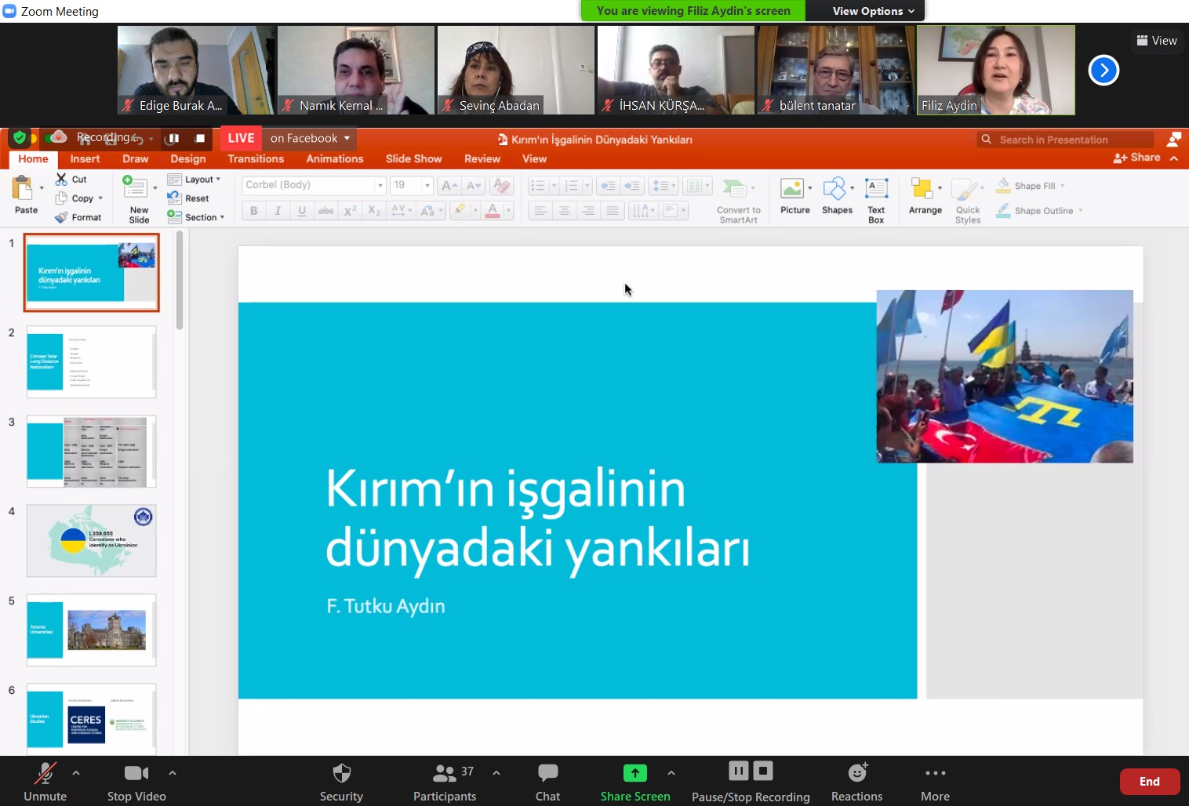
Task: Click the View gallery layout button
Action: [1157, 41]
